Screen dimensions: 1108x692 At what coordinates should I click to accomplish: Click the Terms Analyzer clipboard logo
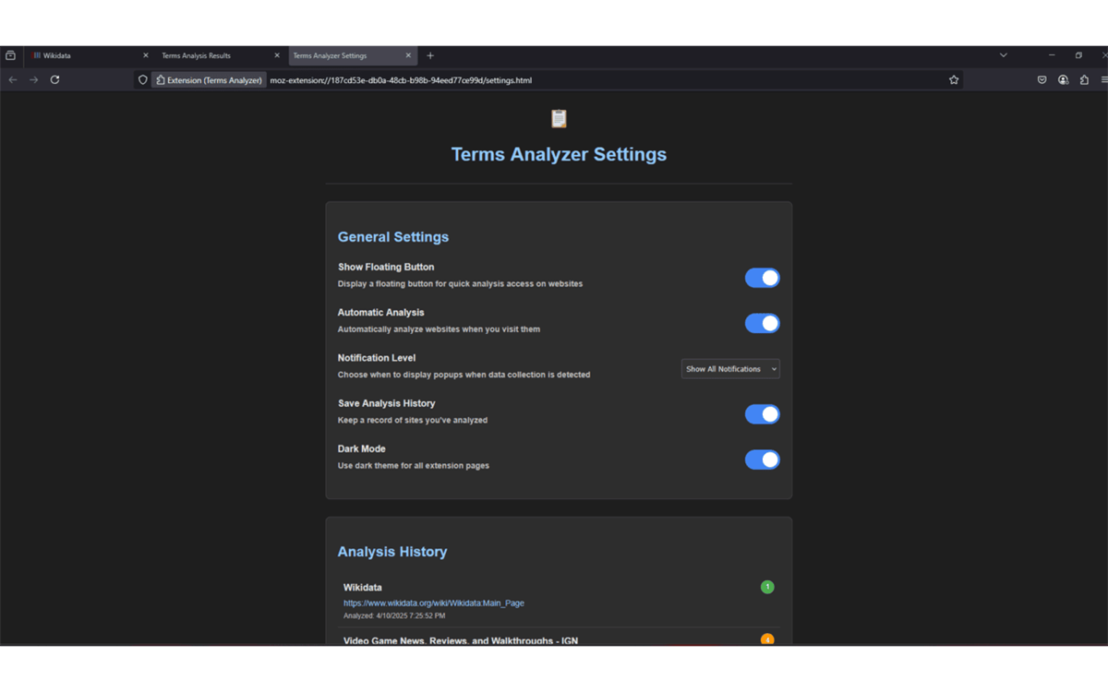click(558, 118)
